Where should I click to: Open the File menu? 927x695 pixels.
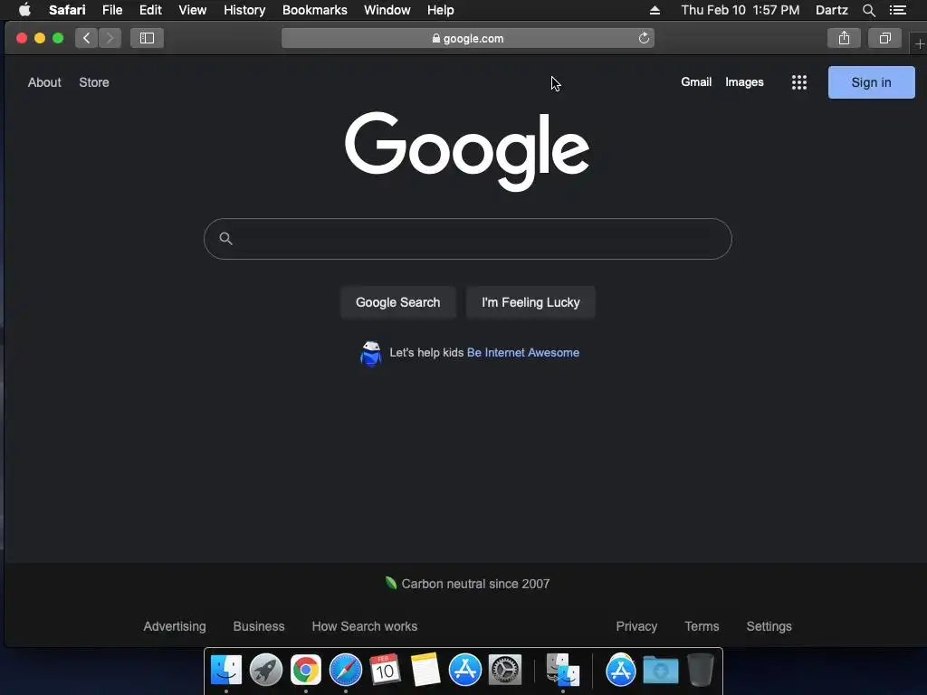[112, 10]
